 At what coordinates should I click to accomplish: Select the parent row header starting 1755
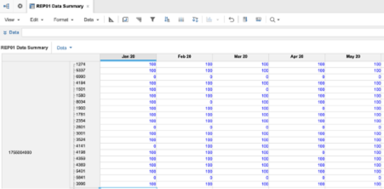pos(36,152)
